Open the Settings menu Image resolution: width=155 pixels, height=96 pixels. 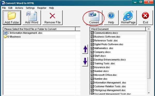click(30, 8)
